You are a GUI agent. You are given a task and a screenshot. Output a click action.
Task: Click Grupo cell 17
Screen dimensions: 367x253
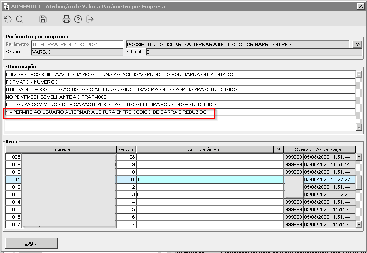click(x=126, y=224)
